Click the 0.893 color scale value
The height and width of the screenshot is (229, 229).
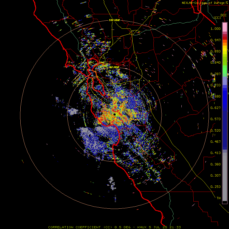(x=216, y=51)
